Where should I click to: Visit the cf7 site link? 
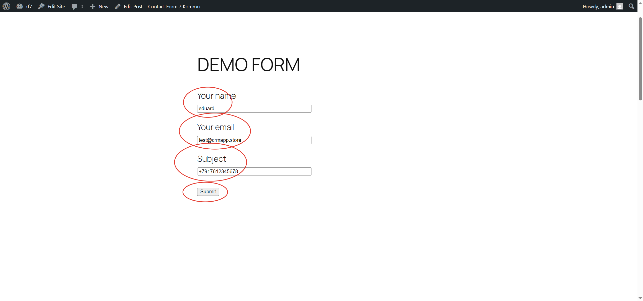tap(28, 6)
